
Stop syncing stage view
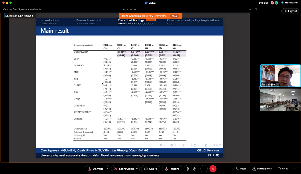click(x=174, y=16)
